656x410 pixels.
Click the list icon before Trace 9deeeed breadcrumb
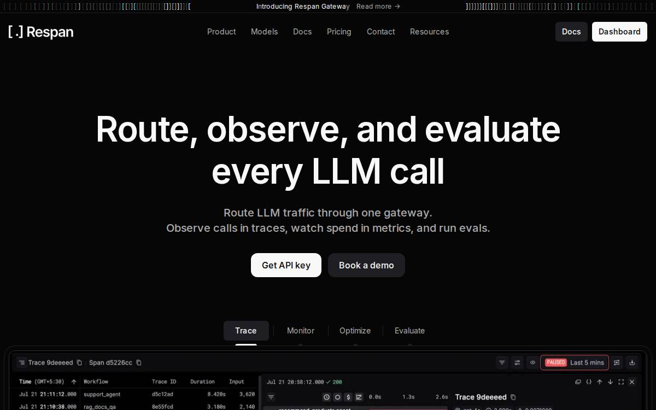[22, 362]
